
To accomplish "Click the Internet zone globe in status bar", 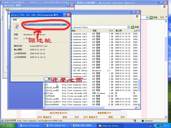I will (143, 121).
